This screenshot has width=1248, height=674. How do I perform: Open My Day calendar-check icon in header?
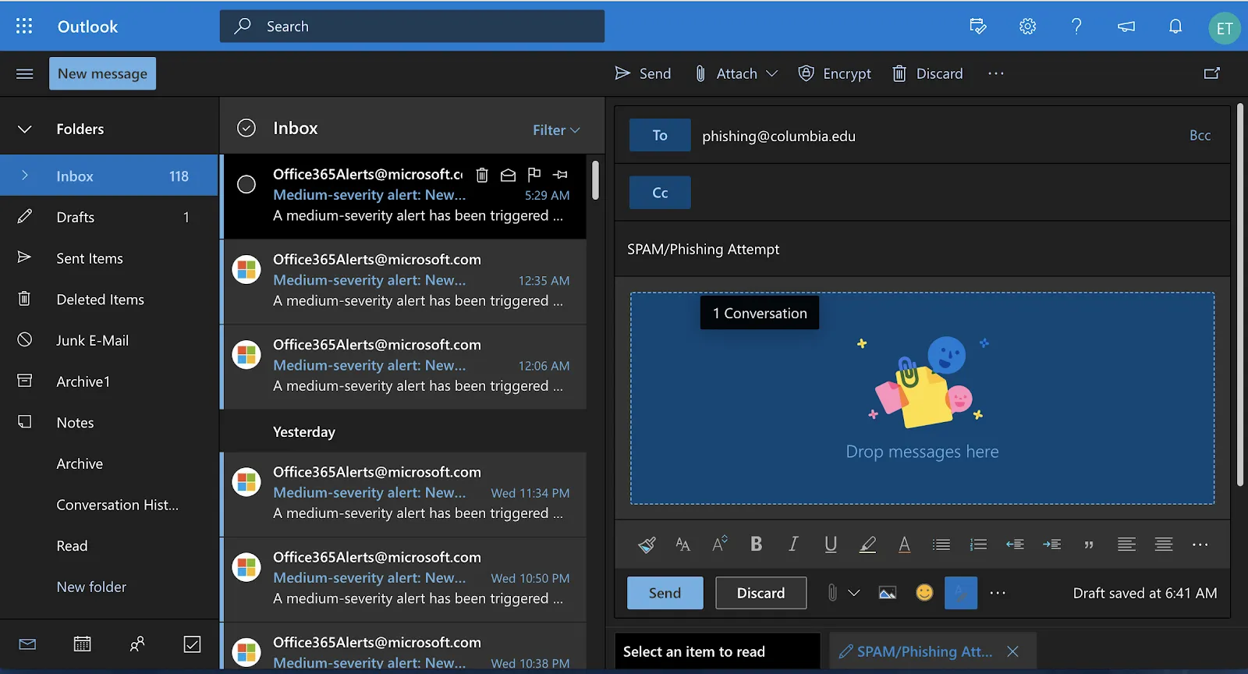coord(977,26)
